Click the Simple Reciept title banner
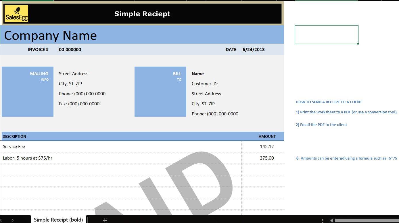The width and height of the screenshot is (399, 223). tap(142, 14)
